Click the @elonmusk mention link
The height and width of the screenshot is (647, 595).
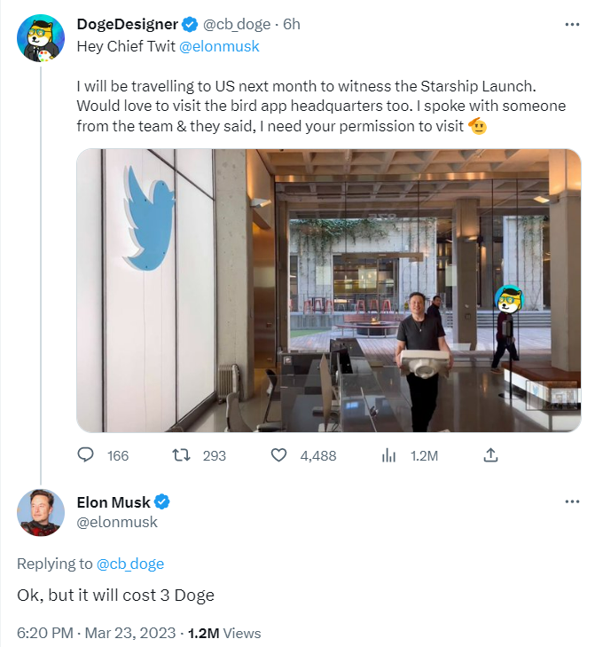219,46
